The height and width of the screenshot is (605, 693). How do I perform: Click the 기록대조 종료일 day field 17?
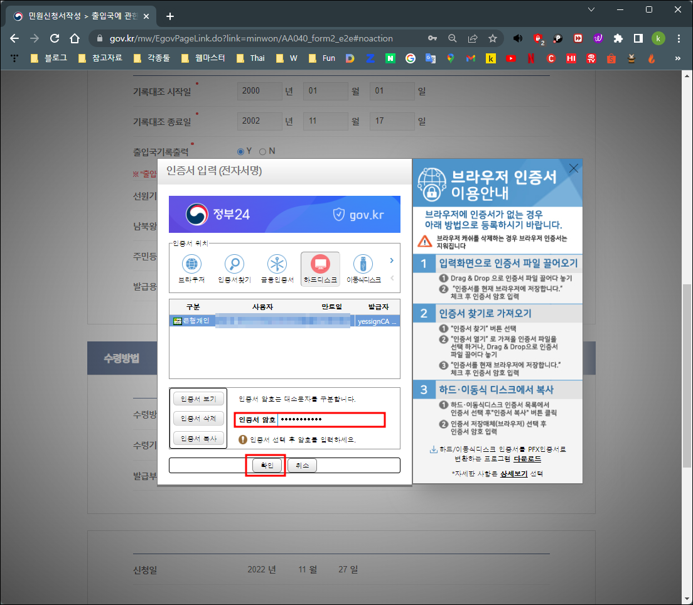point(392,121)
